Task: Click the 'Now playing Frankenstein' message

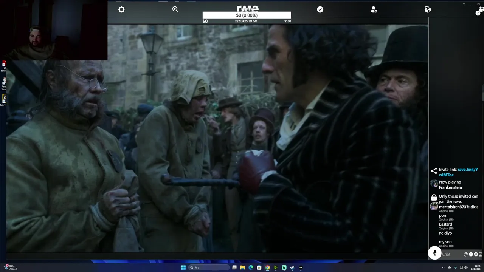Action: [x=450, y=185]
